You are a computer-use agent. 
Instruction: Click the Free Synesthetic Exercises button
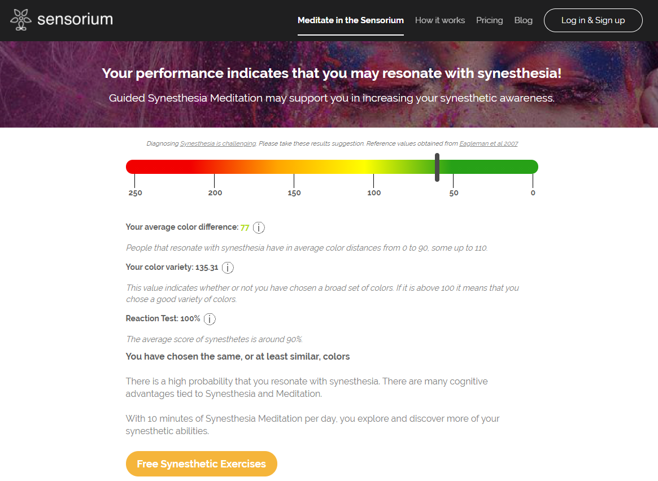click(x=201, y=464)
